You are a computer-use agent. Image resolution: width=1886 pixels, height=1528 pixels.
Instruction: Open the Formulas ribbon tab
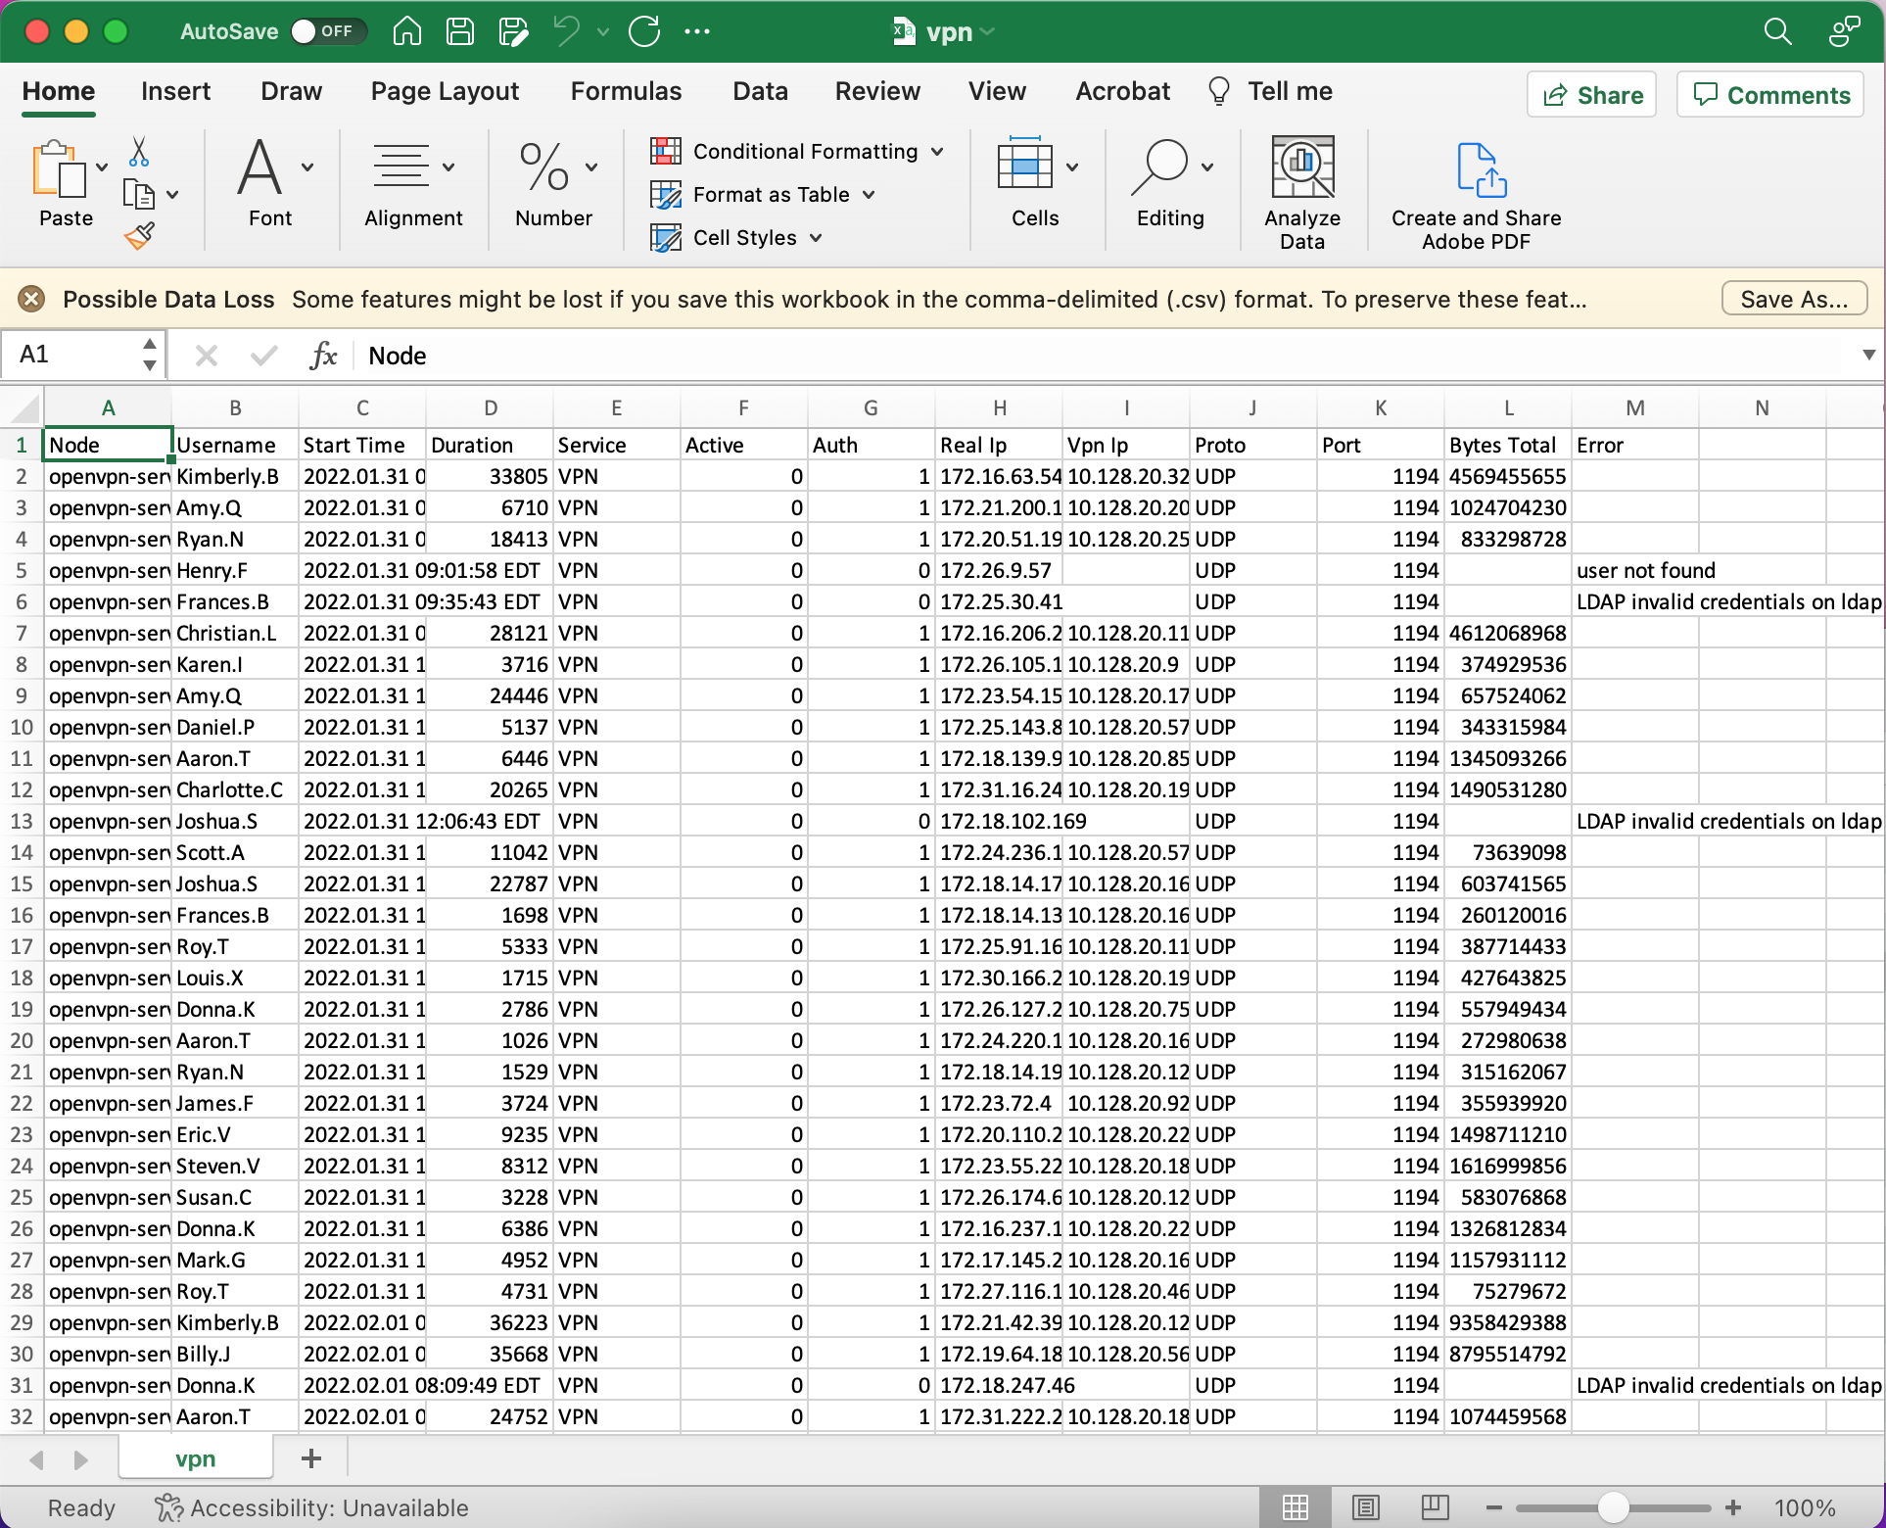(x=627, y=90)
